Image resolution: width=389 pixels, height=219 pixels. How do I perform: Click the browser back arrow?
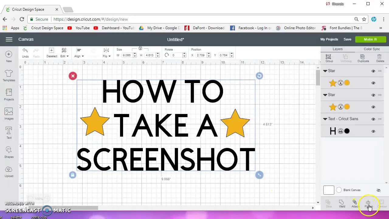pos(5,19)
